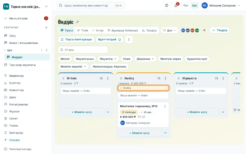This screenshot has height=154, width=246.
Task: Open the Дереккөз filter dropdown
Action: click(145, 59)
